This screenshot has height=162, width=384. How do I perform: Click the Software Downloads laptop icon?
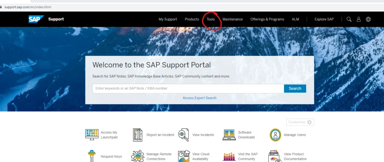coord(229,135)
